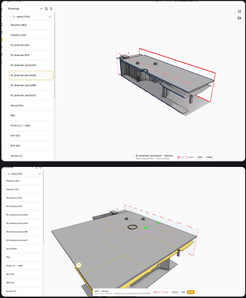
Task: Click the Drawings panel title in the top pane
Action: (14, 9)
